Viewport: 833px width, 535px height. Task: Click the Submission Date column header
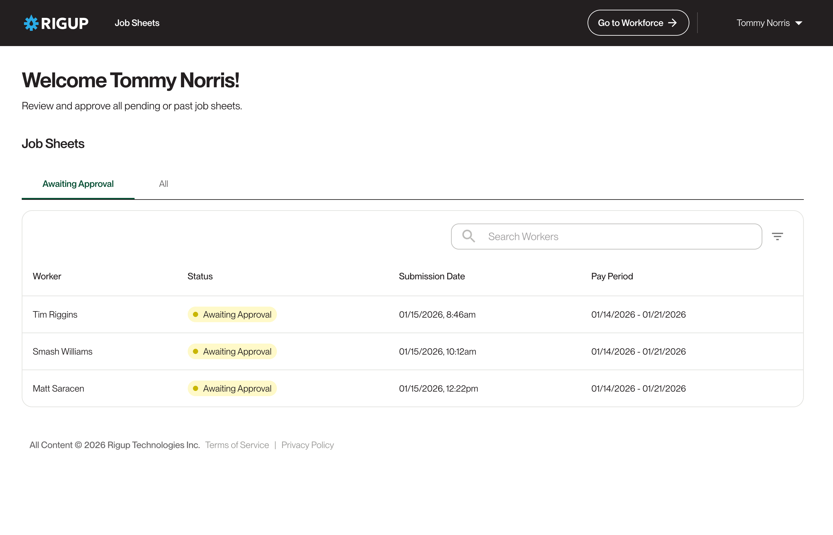(432, 276)
